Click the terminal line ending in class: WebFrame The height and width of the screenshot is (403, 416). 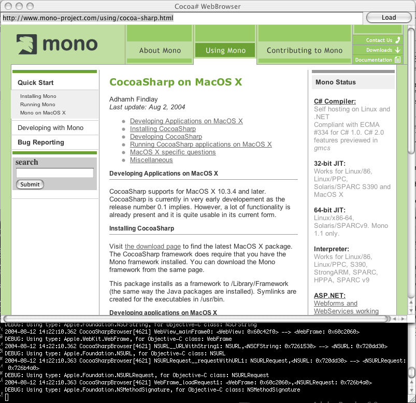(118, 339)
